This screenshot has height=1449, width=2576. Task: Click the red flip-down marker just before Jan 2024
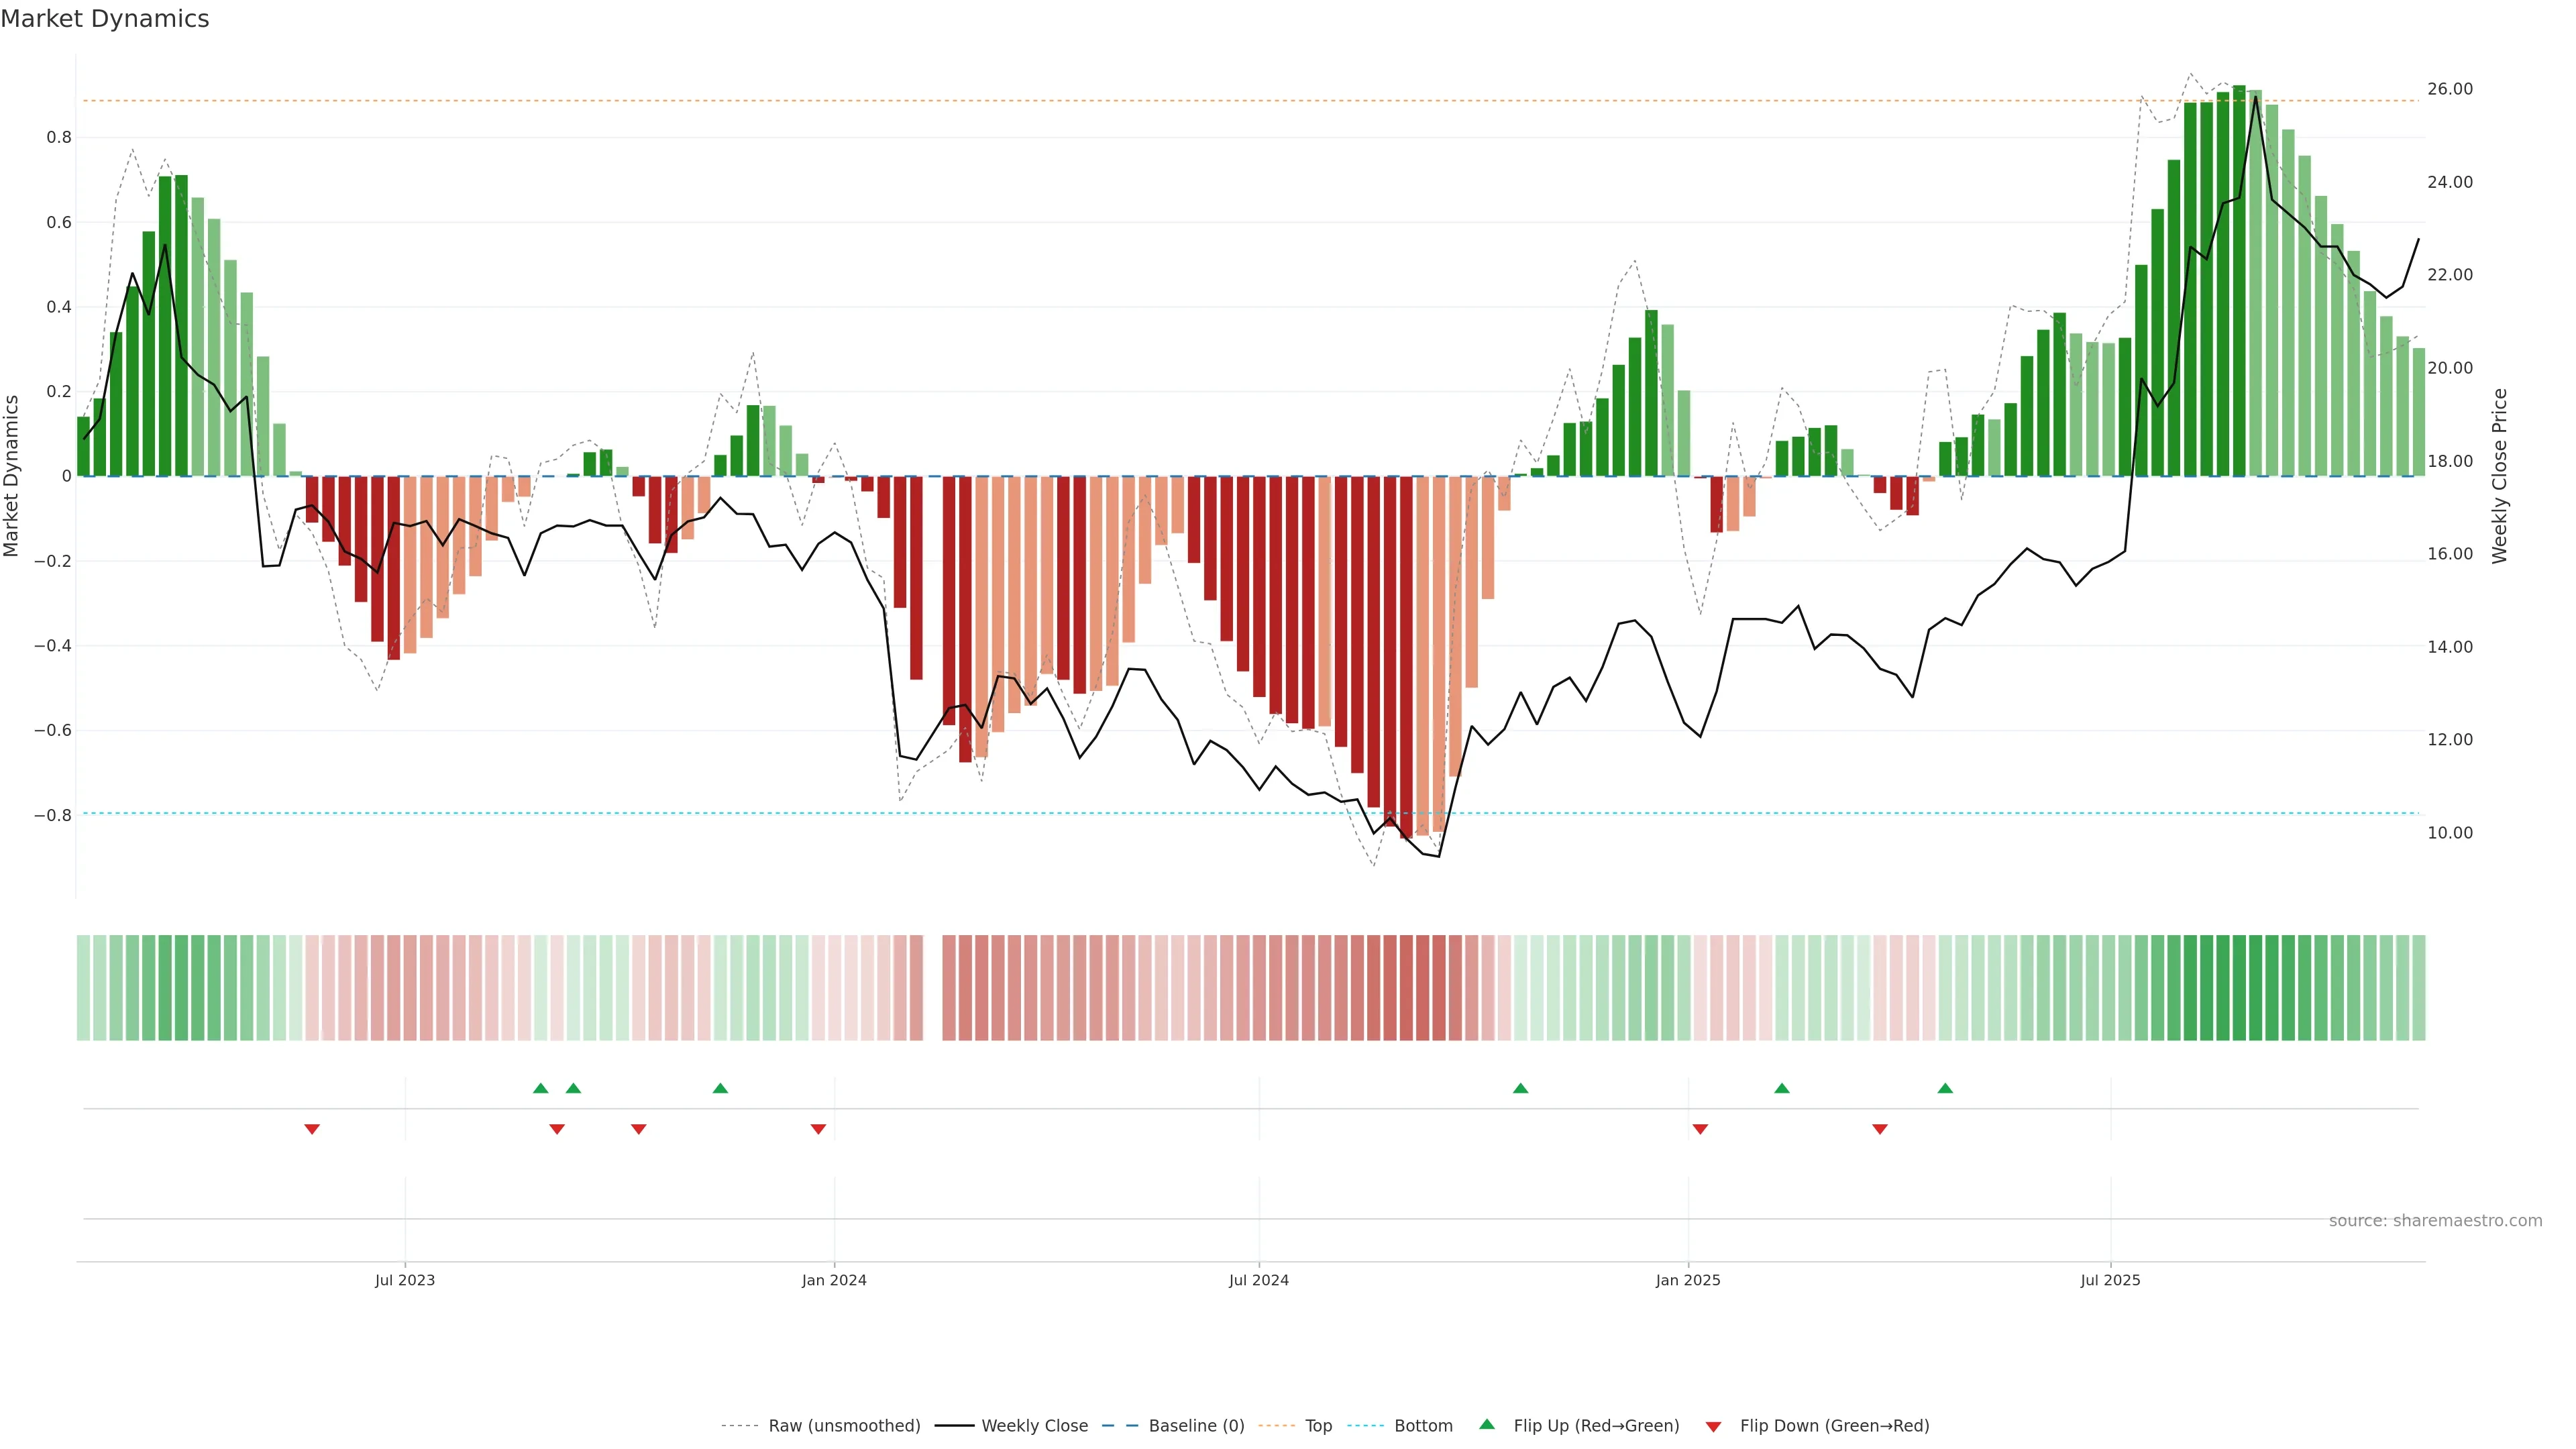pyautogui.click(x=818, y=1129)
